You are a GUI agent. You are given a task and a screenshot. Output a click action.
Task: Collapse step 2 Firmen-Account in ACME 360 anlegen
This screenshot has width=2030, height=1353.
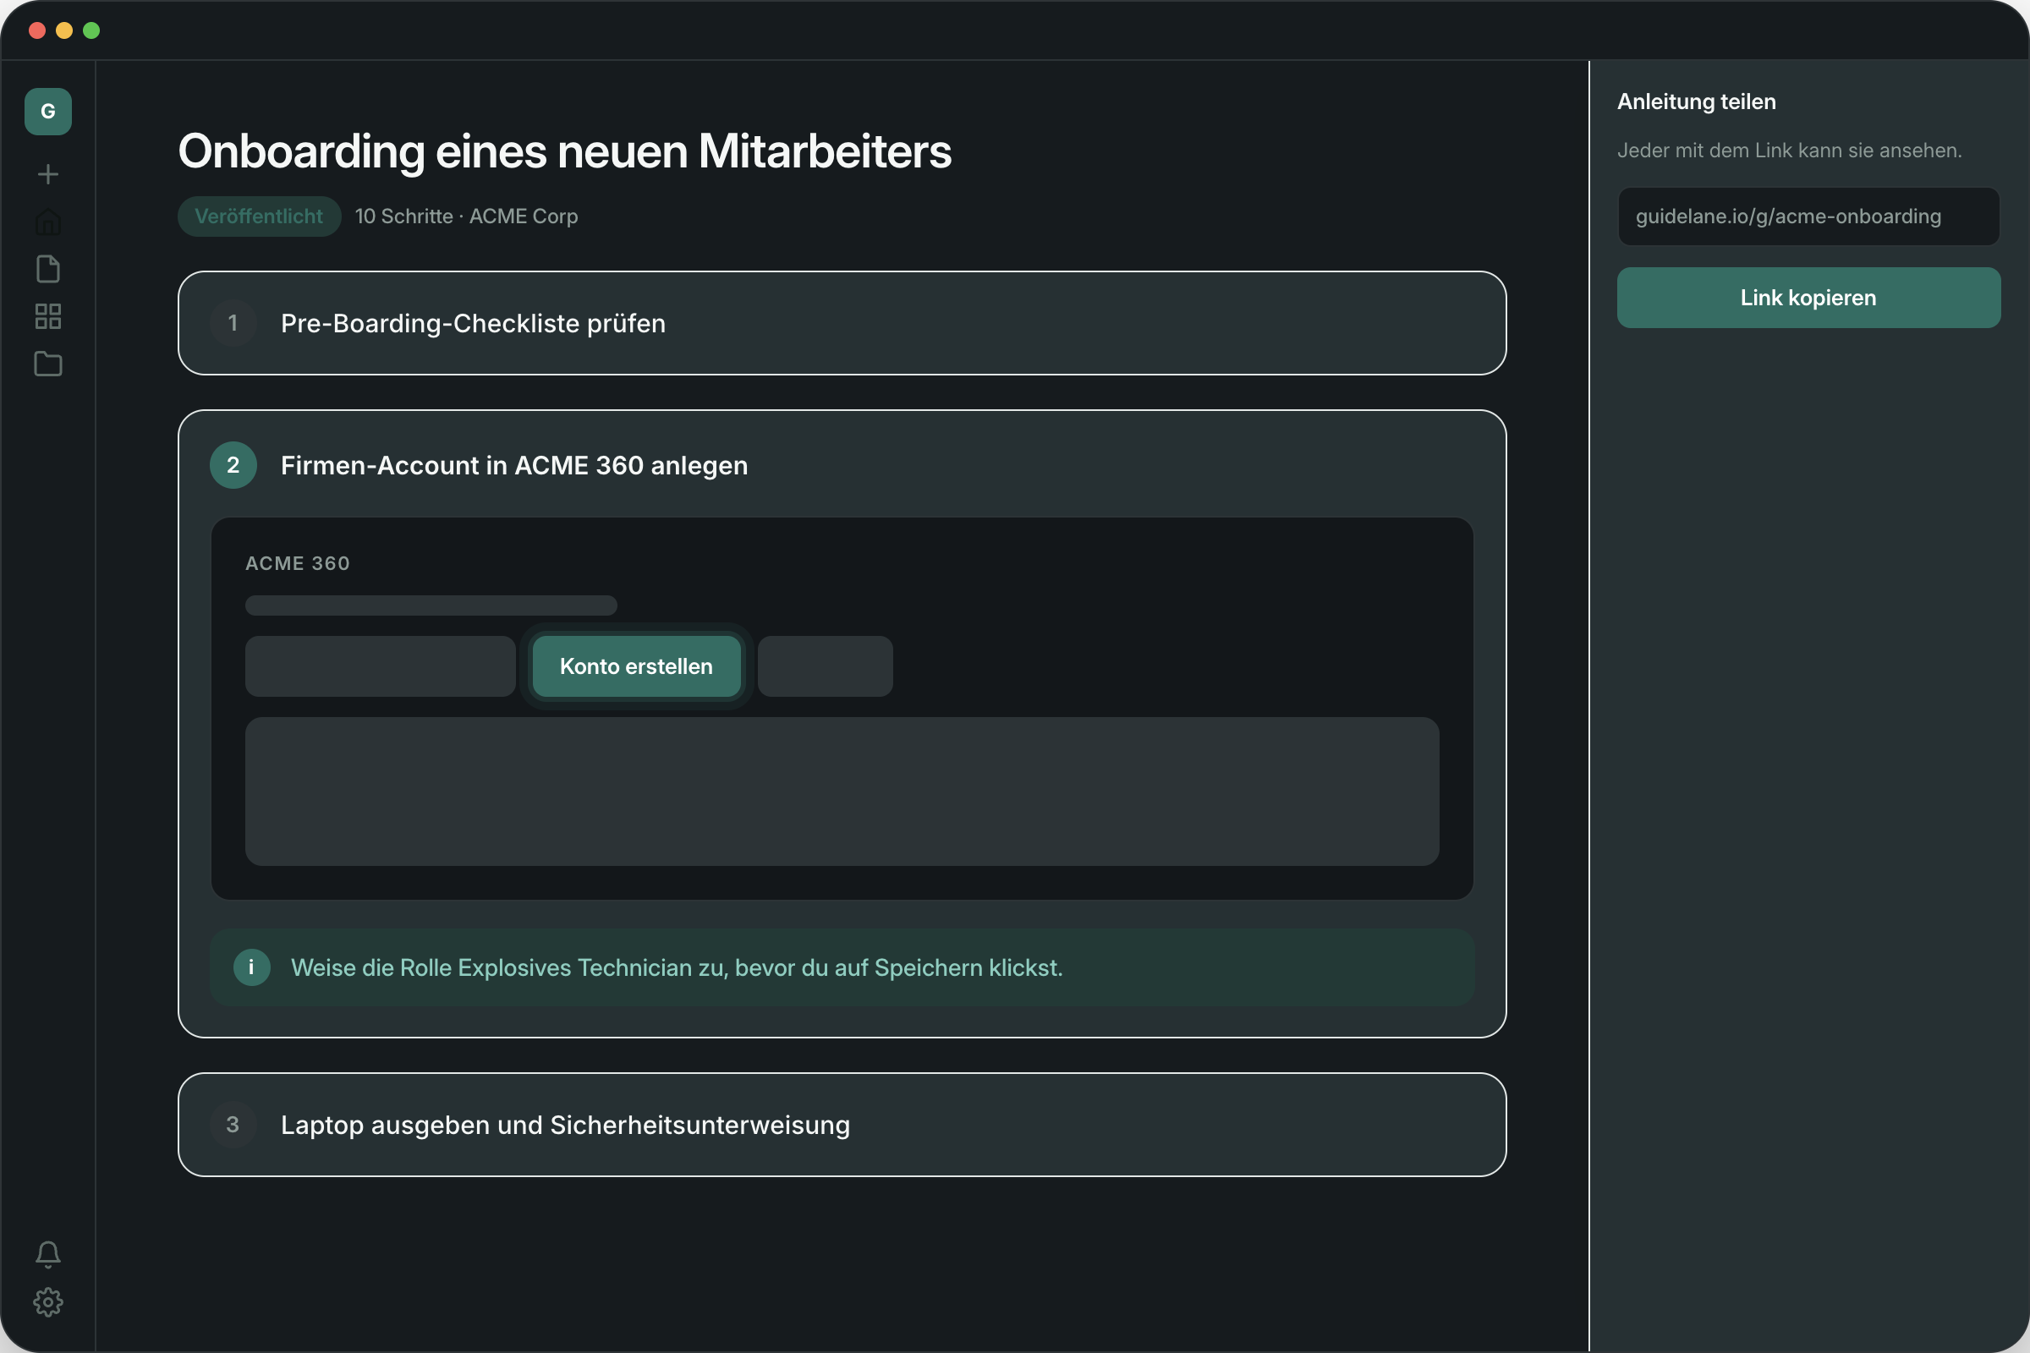tap(842, 465)
